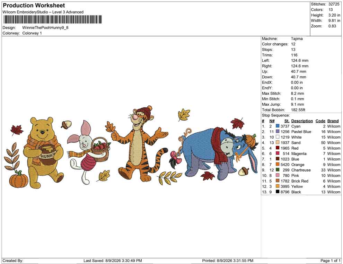Click the 'Created By:' footer label

pos(13,261)
